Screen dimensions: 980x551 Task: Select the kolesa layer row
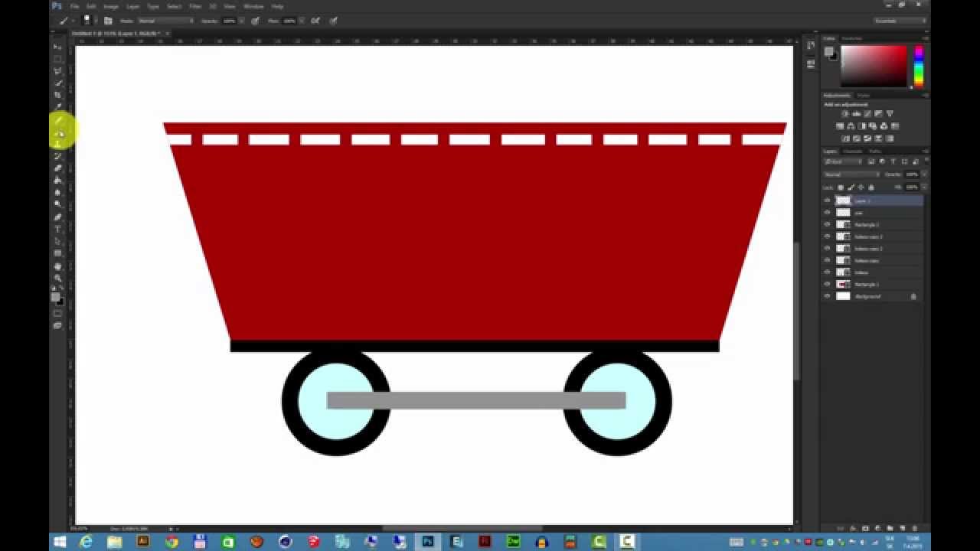[x=873, y=272]
